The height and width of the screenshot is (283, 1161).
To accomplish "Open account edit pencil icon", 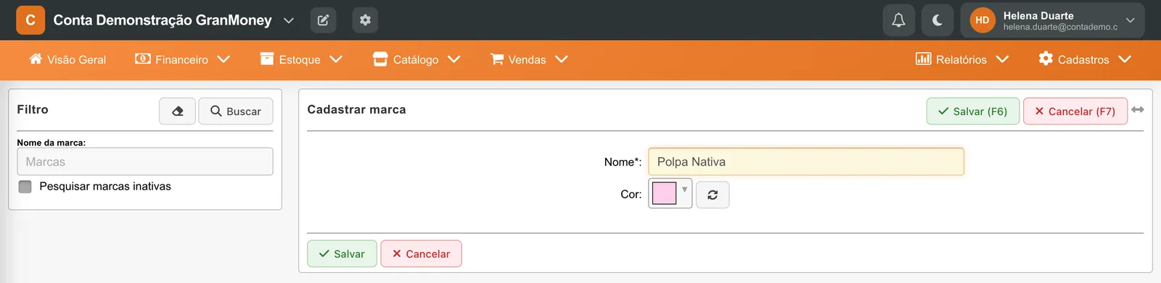I will click(x=323, y=20).
